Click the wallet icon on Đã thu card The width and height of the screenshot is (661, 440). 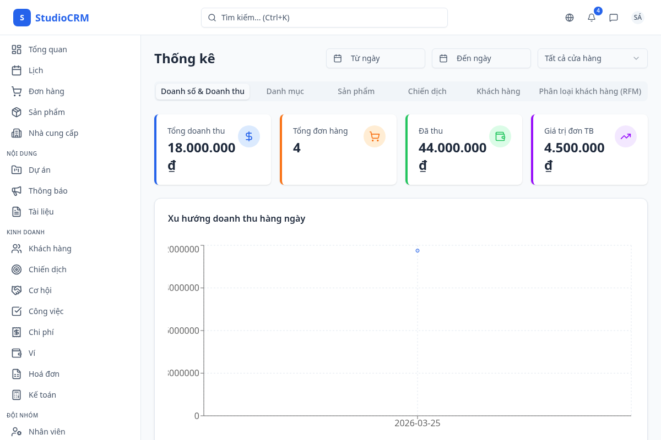[500, 136]
